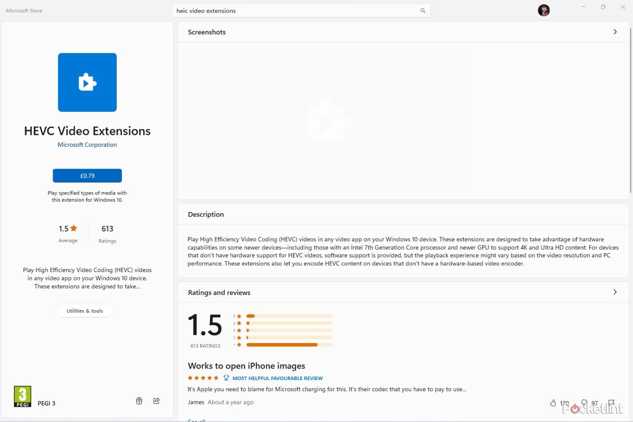Minimize the Microsoft Store window
The width and height of the screenshot is (633, 422).
583,7
